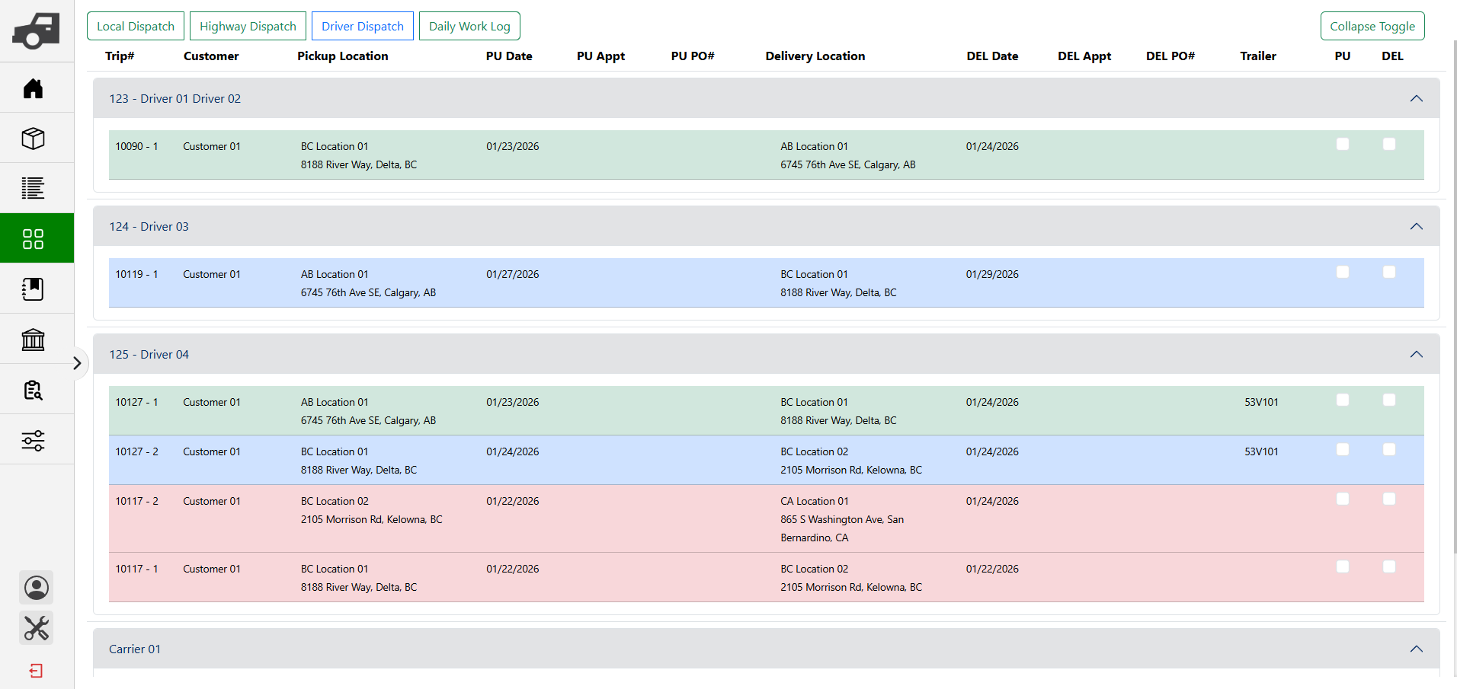Select the green grid dispatch icon
Viewport: 1457px width, 689px height.
coord(34,239)
